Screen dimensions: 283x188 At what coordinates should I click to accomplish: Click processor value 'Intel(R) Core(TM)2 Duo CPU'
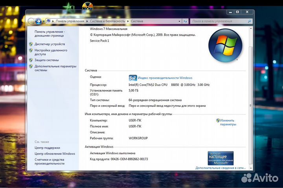coord(148,85)
